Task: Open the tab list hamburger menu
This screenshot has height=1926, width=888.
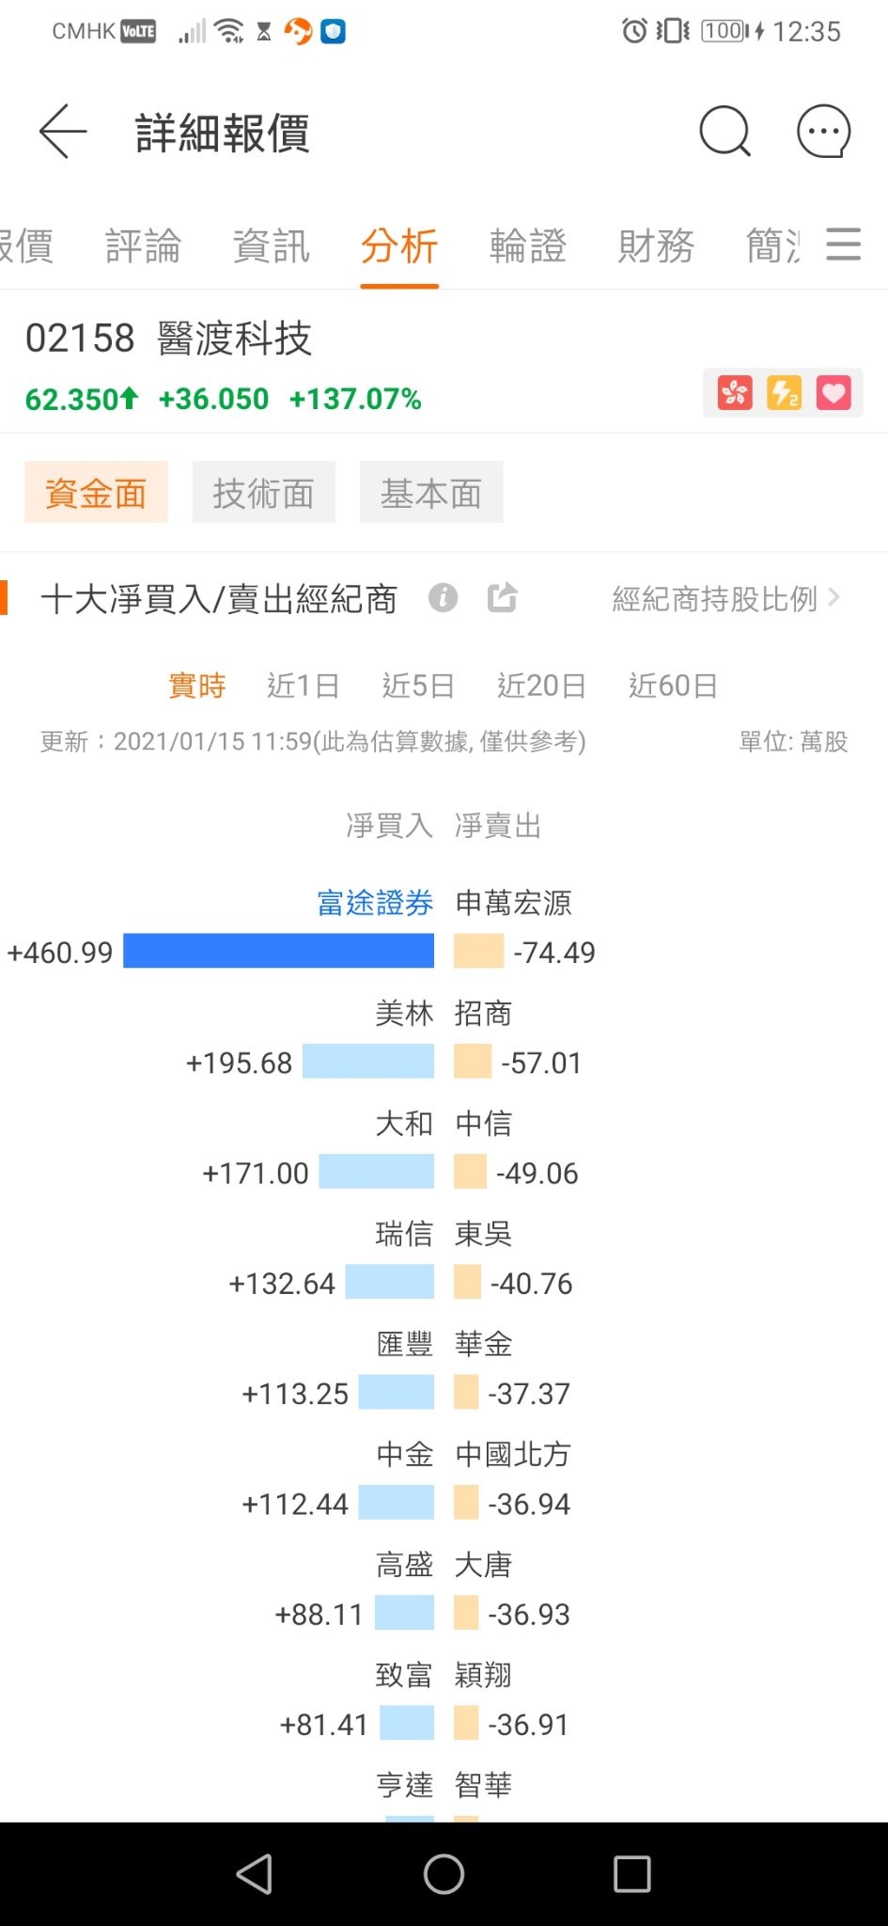Action: (844, 245)
